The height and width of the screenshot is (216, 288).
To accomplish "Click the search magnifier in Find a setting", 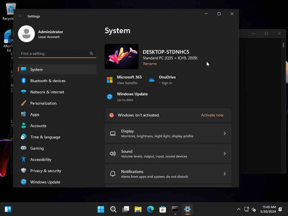I will 91,53.
